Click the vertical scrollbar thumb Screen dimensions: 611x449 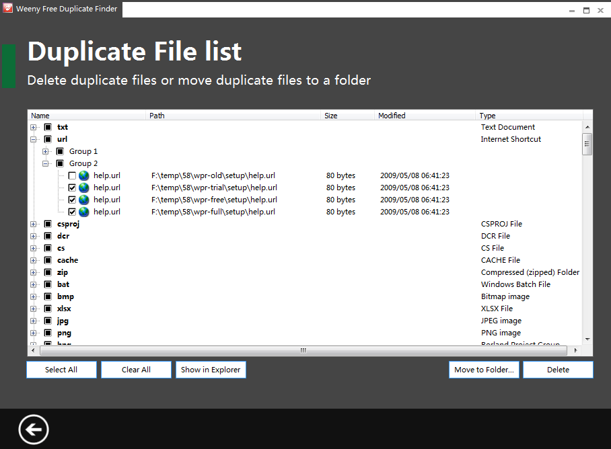pyautogui.click(x=587, y=145)
